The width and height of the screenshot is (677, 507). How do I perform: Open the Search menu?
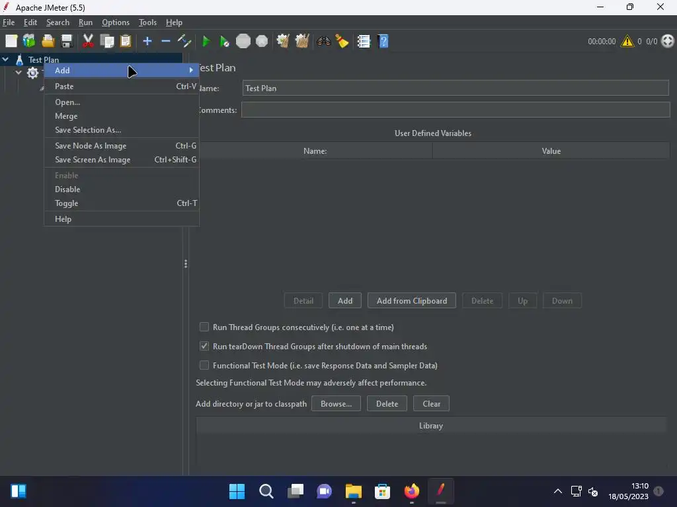[x=58, y=22]
